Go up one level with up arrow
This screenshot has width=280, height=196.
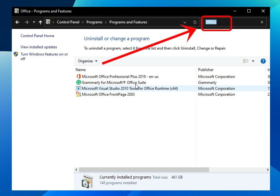[40, 22]
